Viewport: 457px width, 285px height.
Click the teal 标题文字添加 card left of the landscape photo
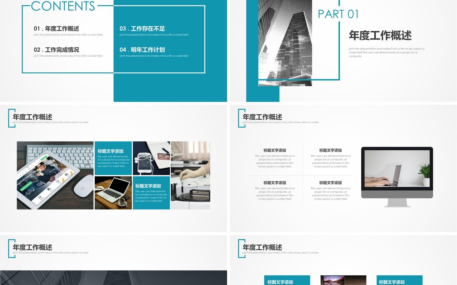click(x=287, y=280)
